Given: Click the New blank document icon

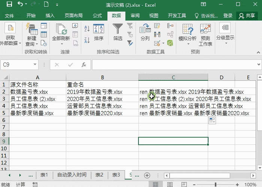Looking at the screenshot, I should pos(46,4).
